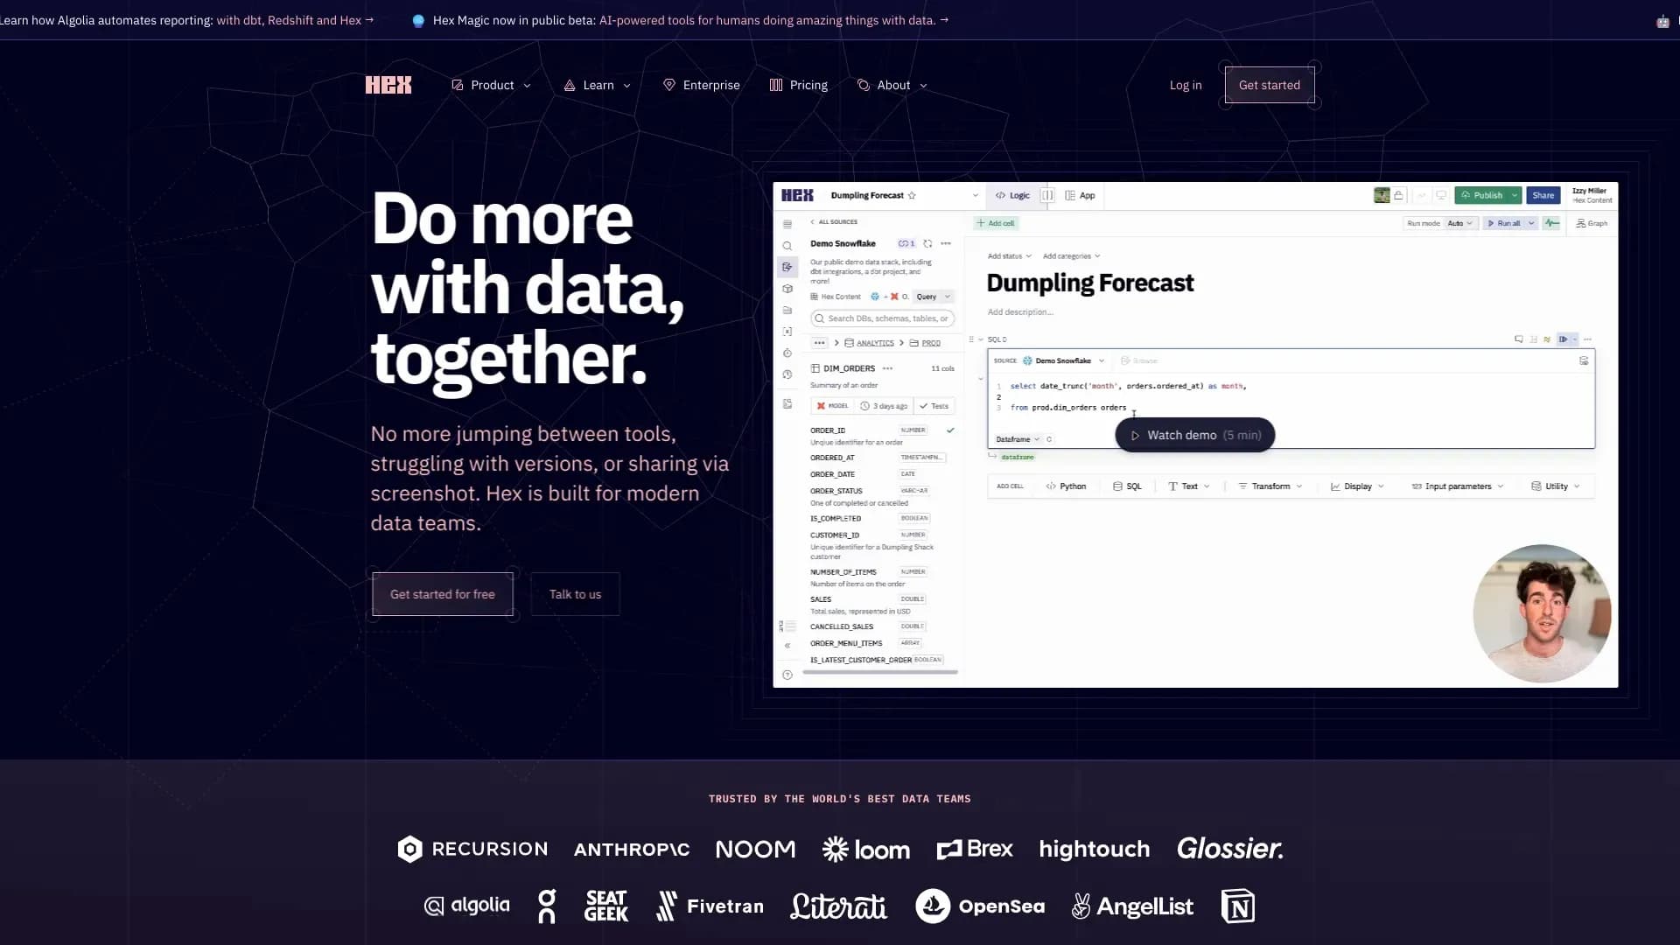Add a Python cell
The height and width of the screenshot is (945, 1680).
(1066, 486)
